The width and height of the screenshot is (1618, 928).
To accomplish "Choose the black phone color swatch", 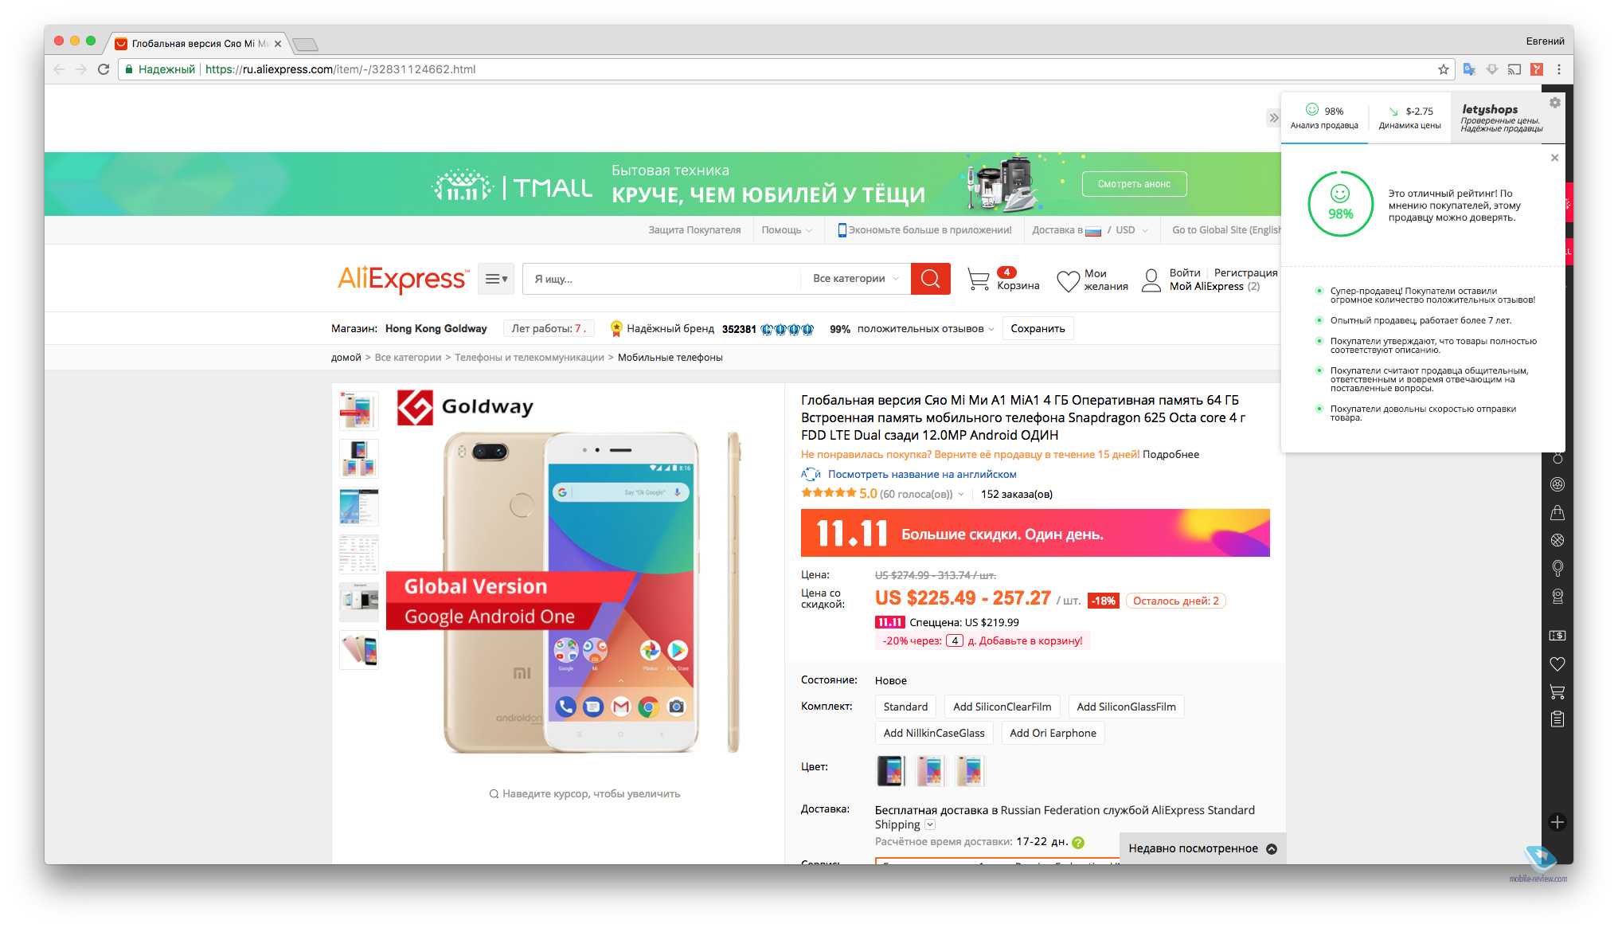I will coord(890,770).
